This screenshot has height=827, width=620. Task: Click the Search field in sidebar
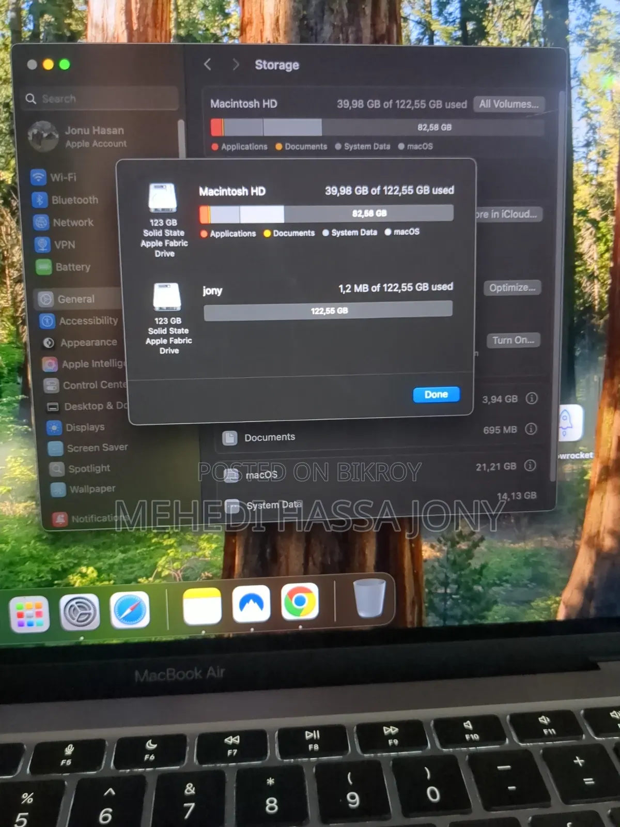click(x=101, y=99)
